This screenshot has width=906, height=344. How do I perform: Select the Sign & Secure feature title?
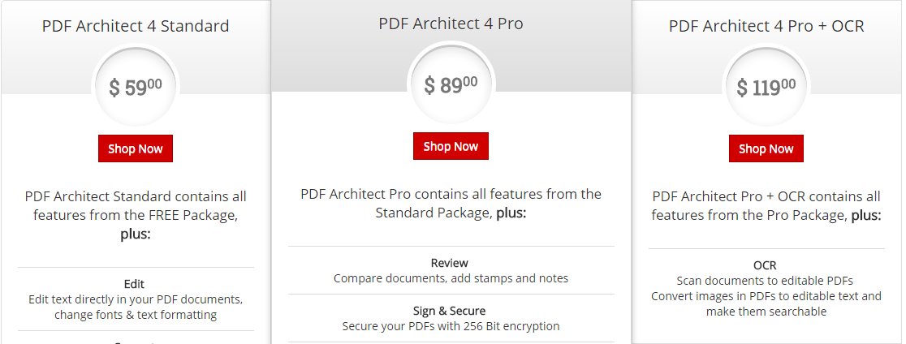click(450, 311)
